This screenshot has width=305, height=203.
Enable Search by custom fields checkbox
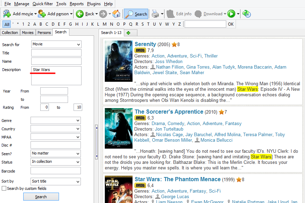[x=4, y=188]
